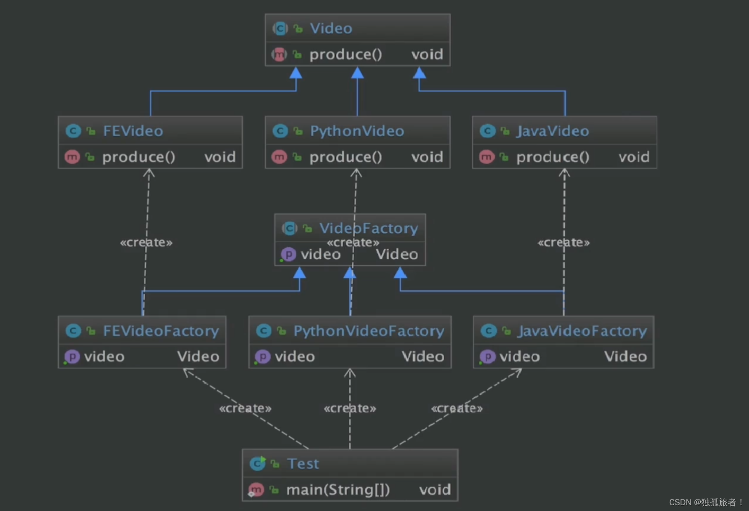The image size is (749, 511).
Task: Click the property icon in PythonVideoFactory
Action: coord(263,356)
